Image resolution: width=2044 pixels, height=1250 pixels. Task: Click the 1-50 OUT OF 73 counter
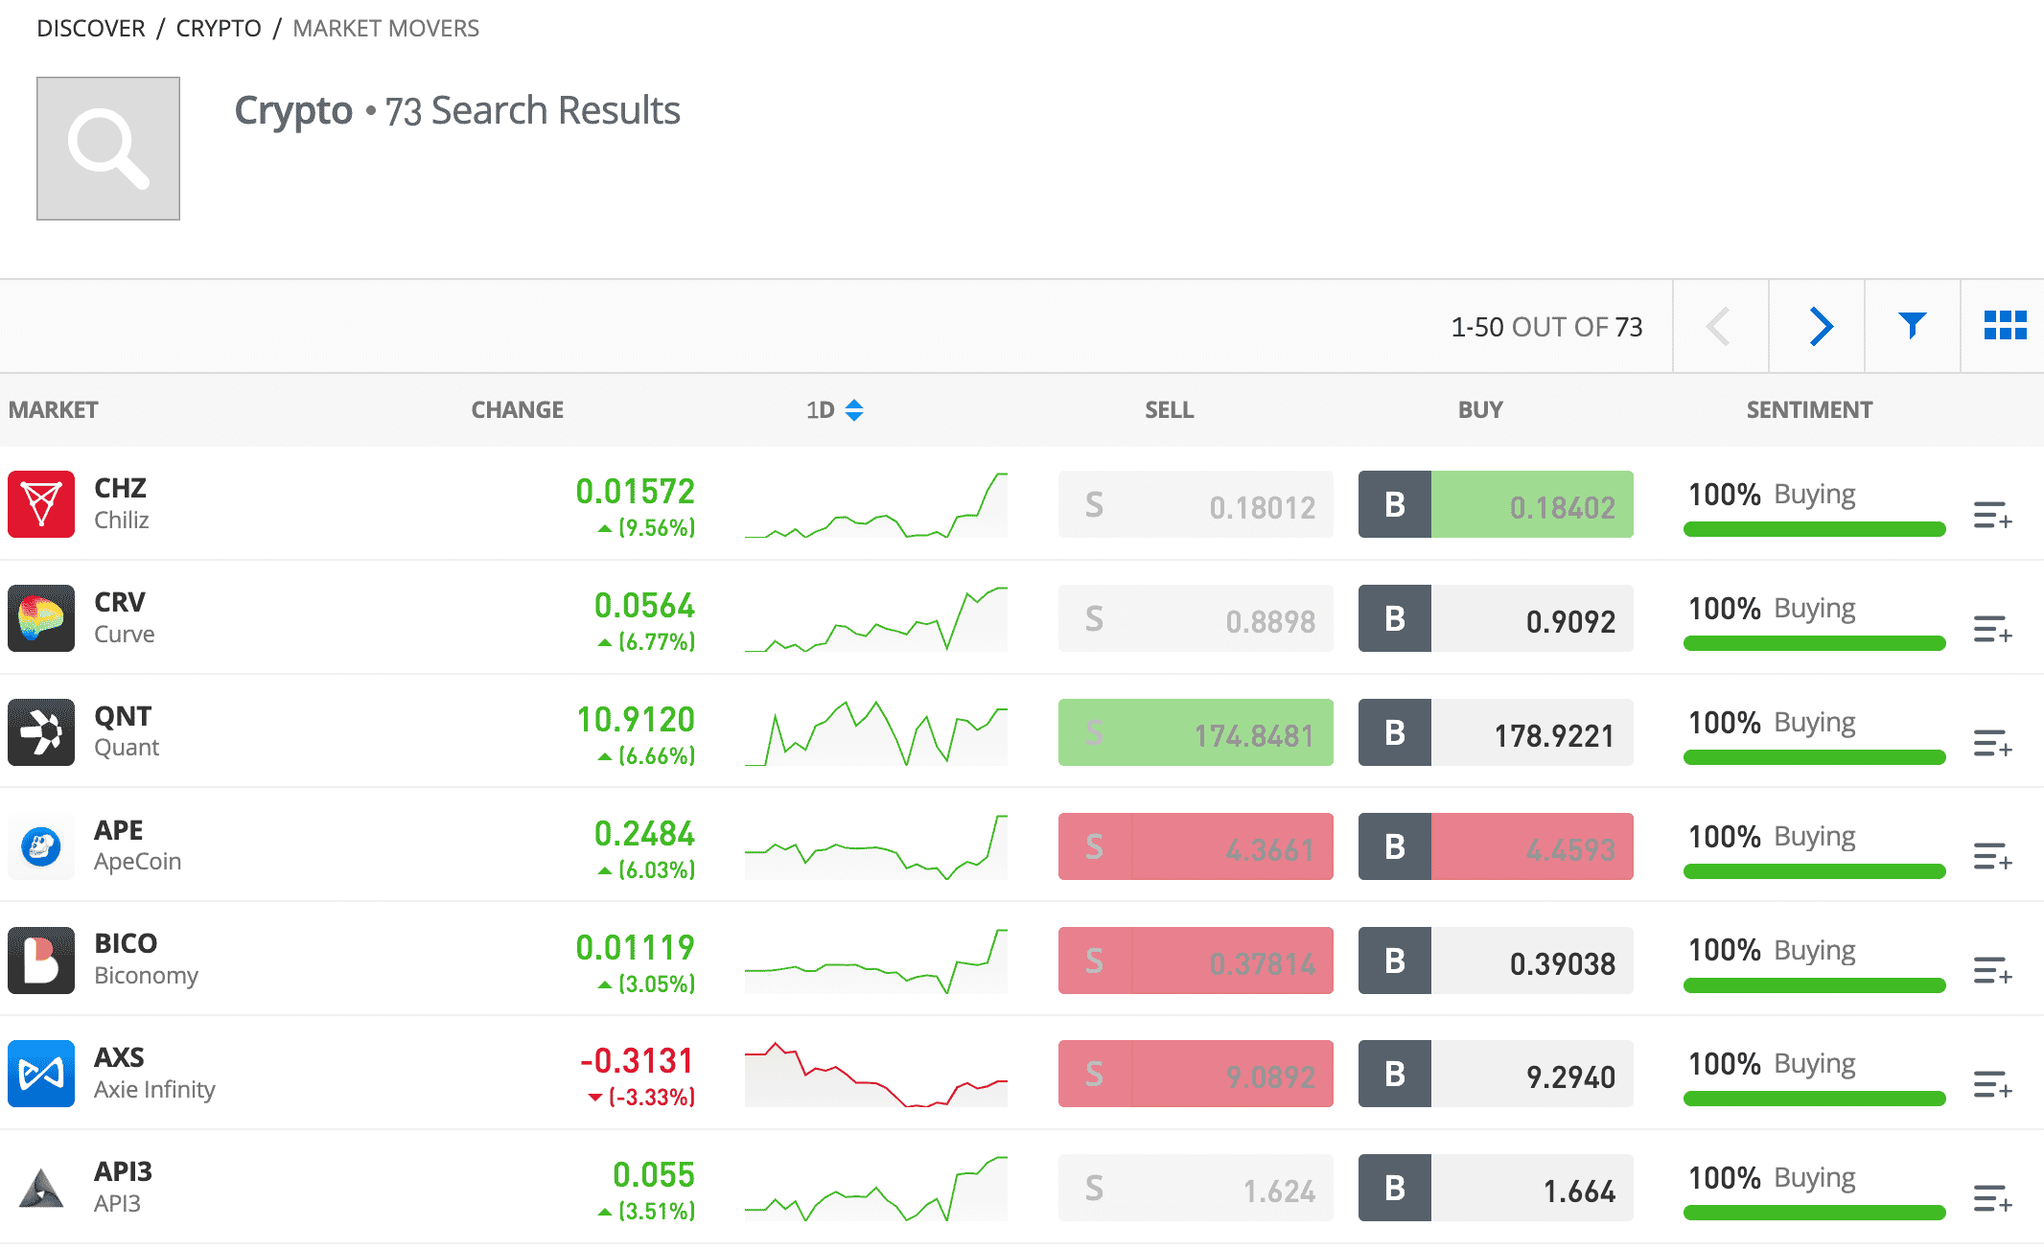1546,327
